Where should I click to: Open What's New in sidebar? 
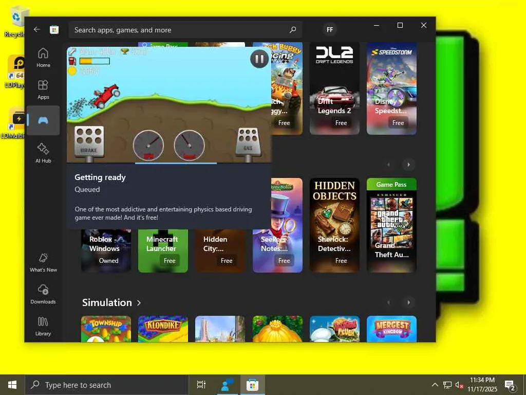[x=43, y=262]
